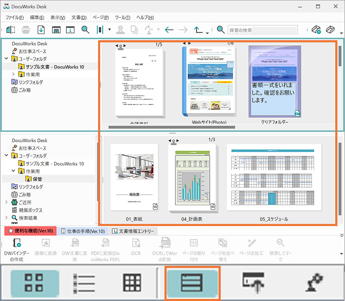Click the magnifier search icon in toolbar
Viewport: 345px width, 301px height.
pyautogui.click(x=85, y=30)
